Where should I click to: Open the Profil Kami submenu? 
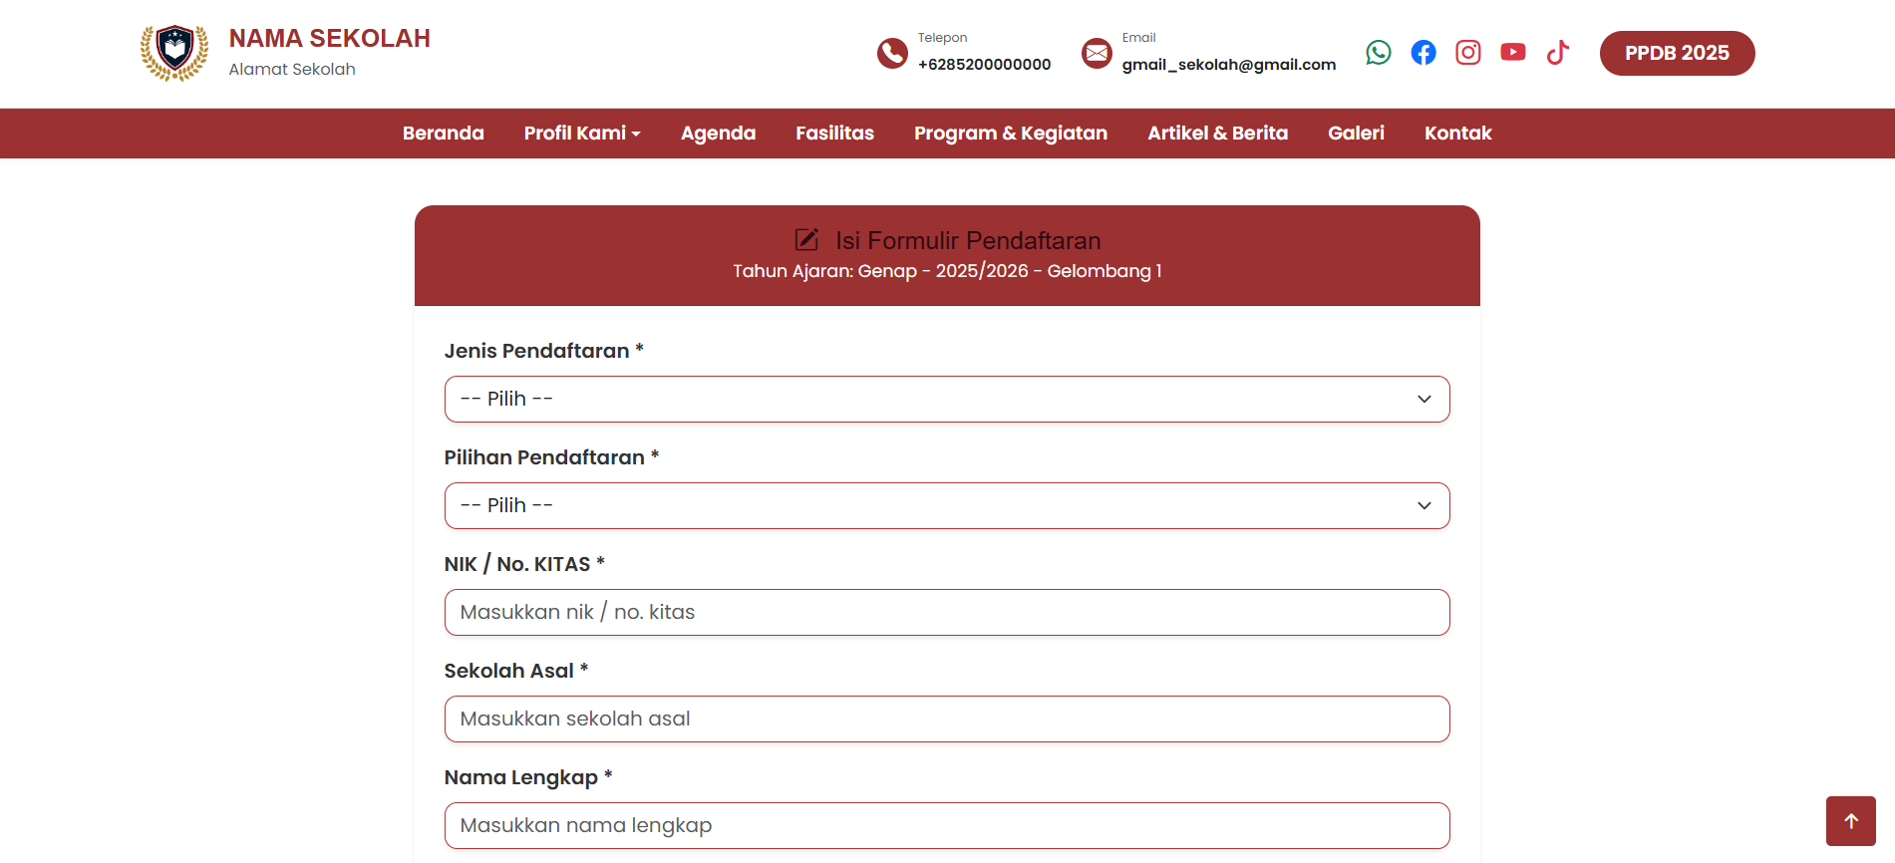click(582, 134)
